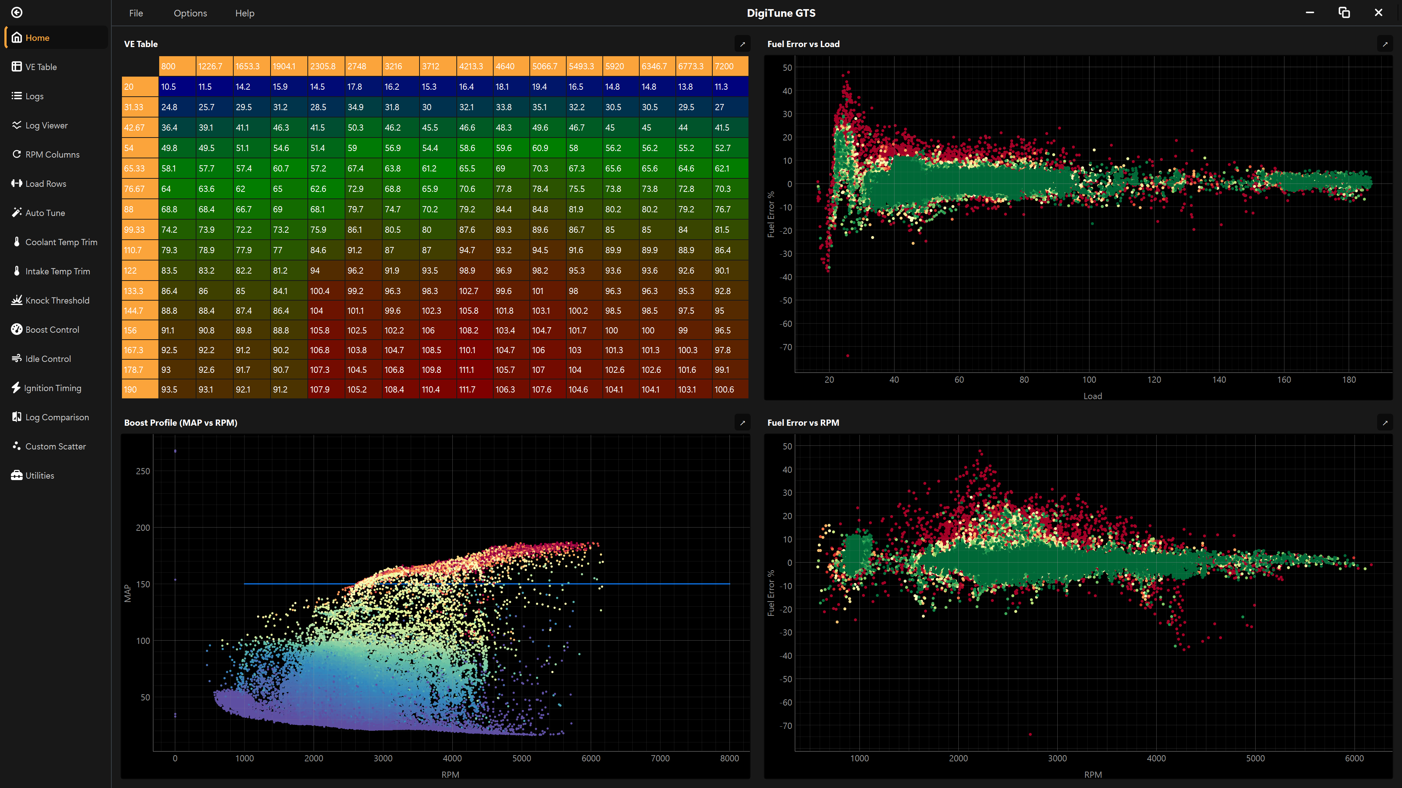Image resolution: width=1402 pixels, height=788 pixels.
Task: Select the 7200 RPM column header
Action: pyautogui.click(x=730, y=66)
